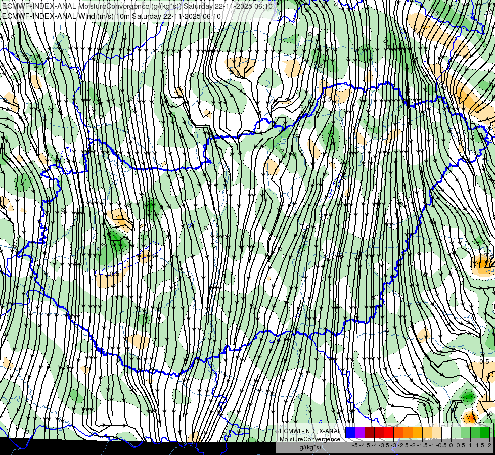The image size is (495, 455).
Task: Pick the red-orange swatch between -3 and -2.5
Action: pos(398,433)
